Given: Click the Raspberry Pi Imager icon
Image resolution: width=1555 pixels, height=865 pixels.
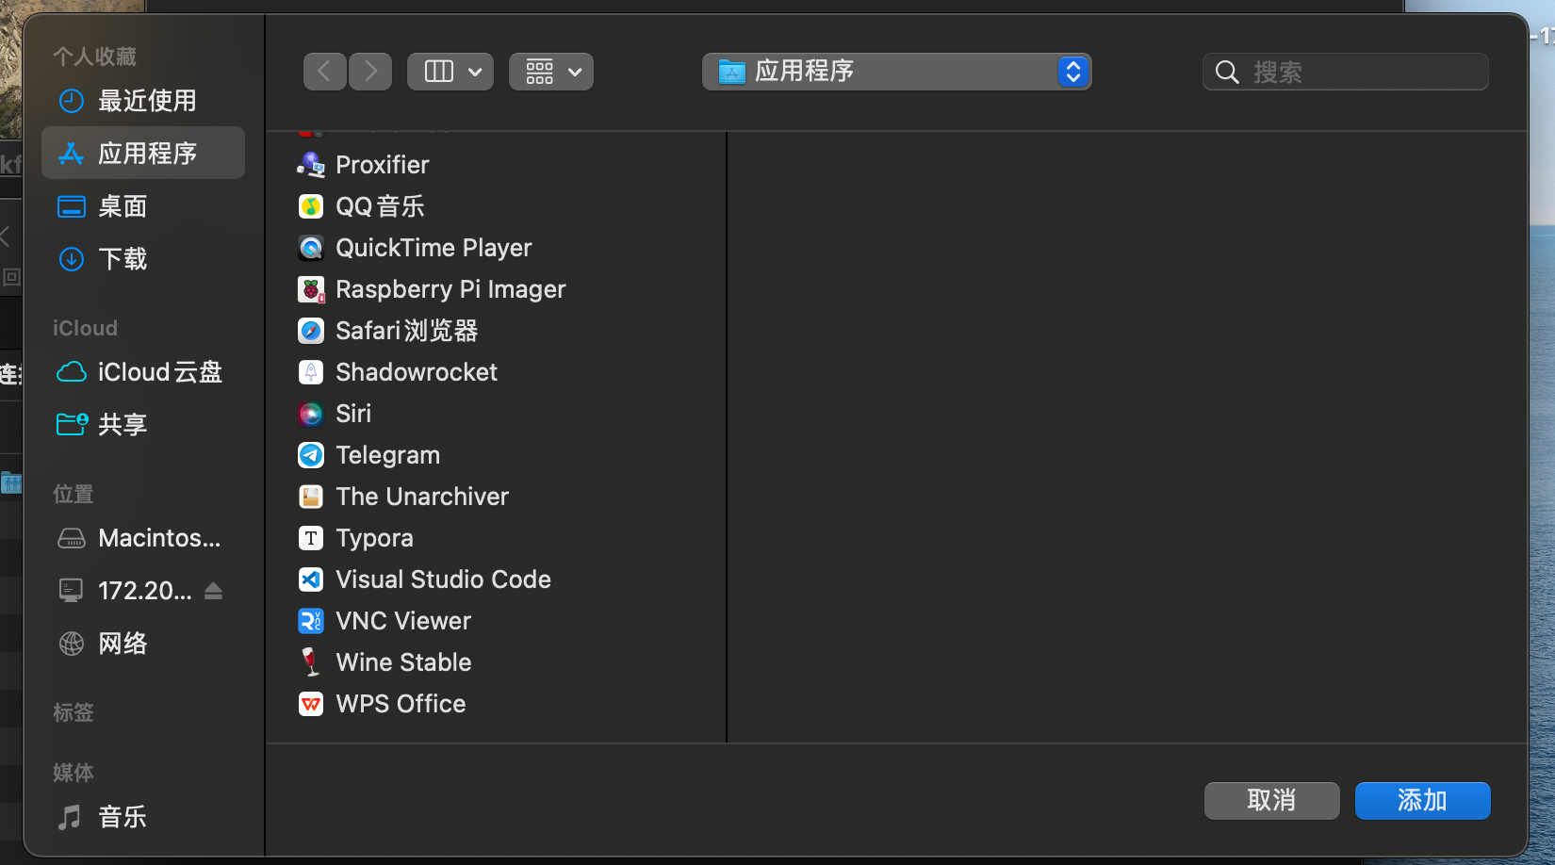Looking at the screenshot, I should click(x=311, y=289).
